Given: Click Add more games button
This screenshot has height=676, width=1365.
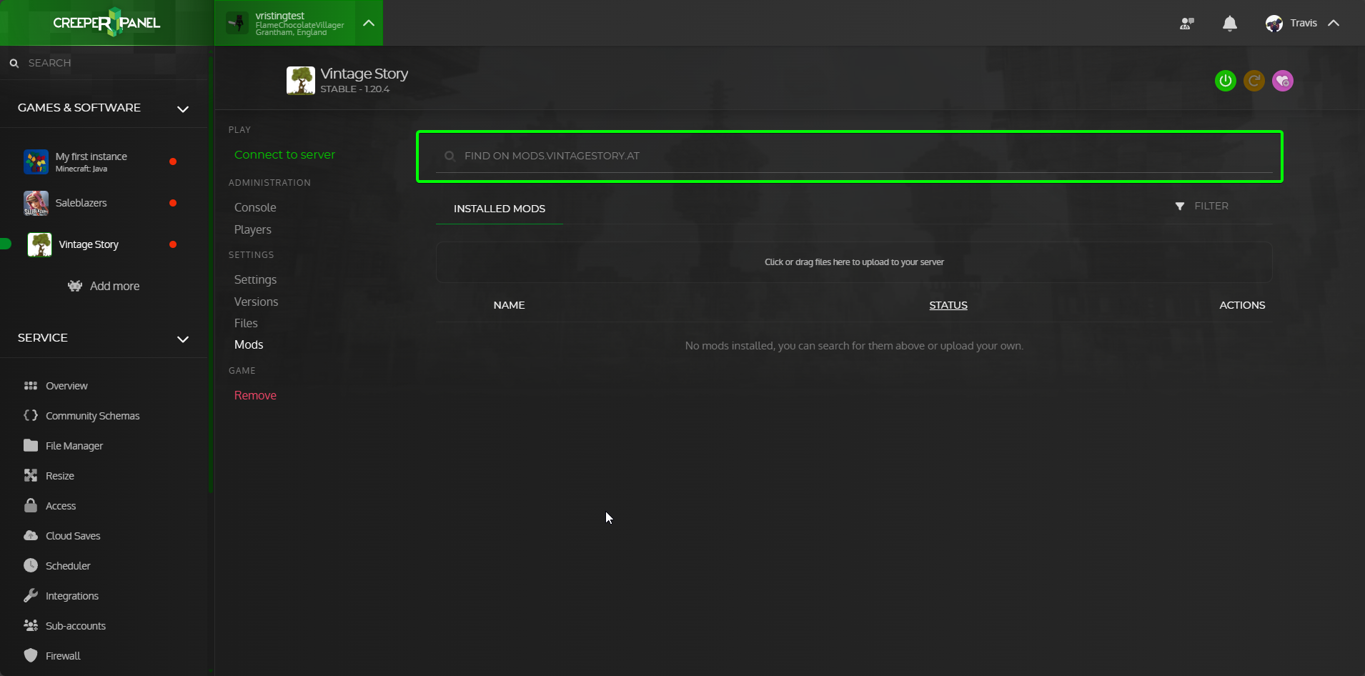Looking at the screenshot, I should [104, 286].
